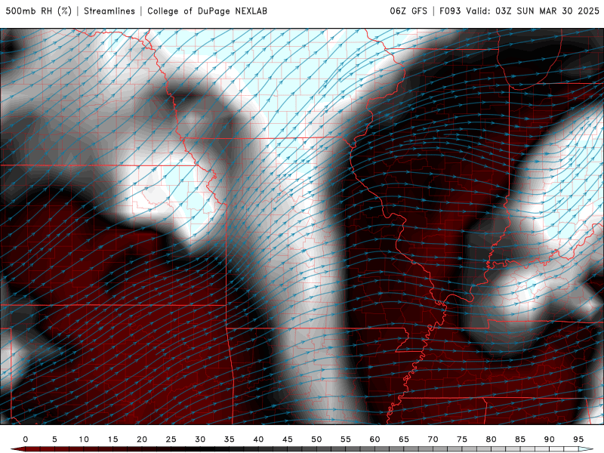
Task: Click the '20' label on the color scale
Action: click(142, 439)
